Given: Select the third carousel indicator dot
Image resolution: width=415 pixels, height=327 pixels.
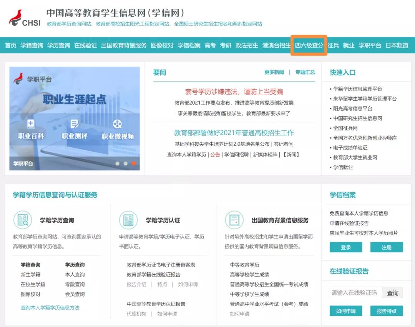Looking at the screenshot, I should click(x=134, y=163).
